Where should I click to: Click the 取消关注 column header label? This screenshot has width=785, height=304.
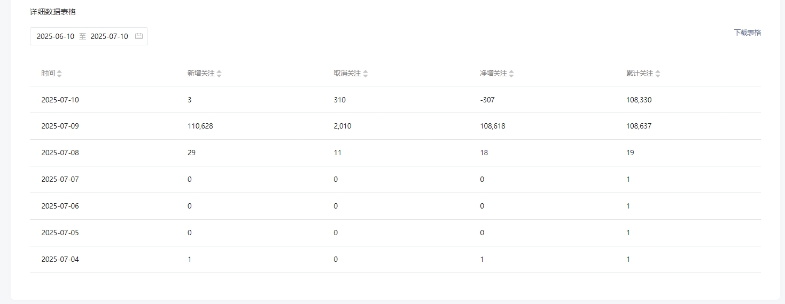pos(347,74)
